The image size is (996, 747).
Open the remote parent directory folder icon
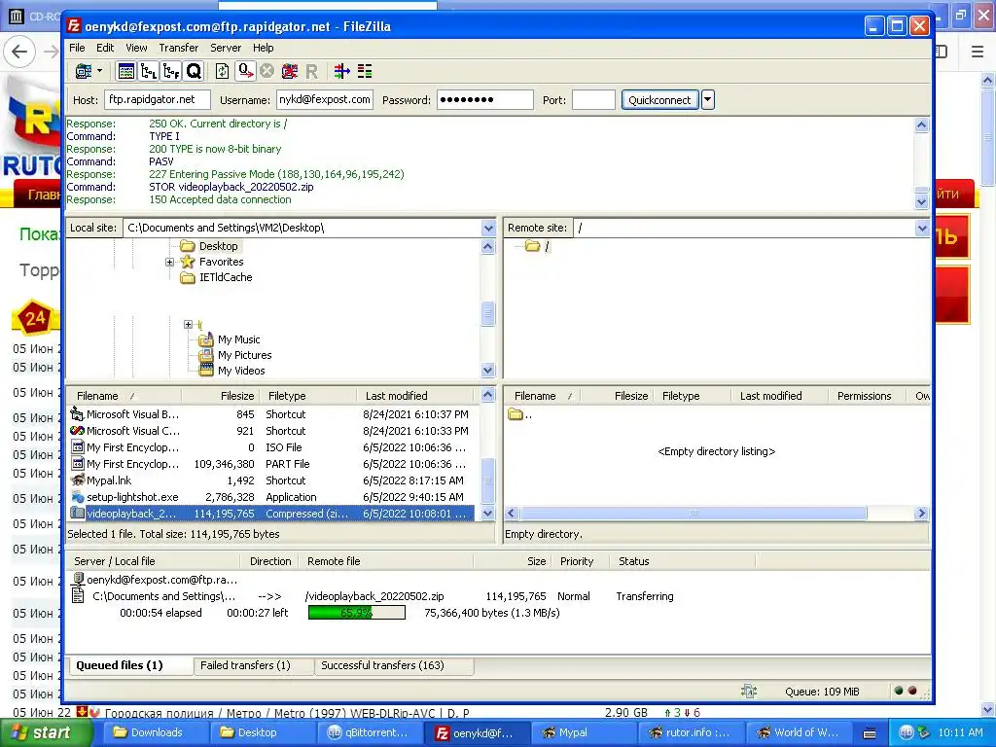point(516,414)
